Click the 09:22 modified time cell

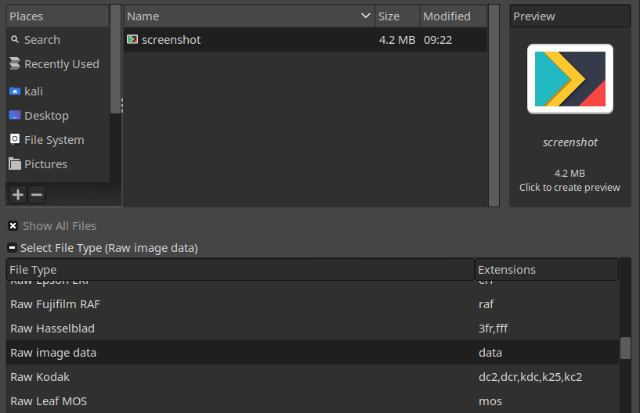(438, 40)
